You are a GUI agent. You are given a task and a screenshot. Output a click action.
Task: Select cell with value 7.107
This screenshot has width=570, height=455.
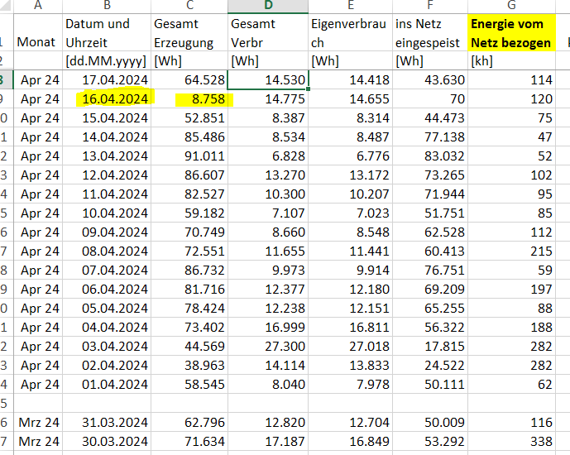(x=268, y=213)
